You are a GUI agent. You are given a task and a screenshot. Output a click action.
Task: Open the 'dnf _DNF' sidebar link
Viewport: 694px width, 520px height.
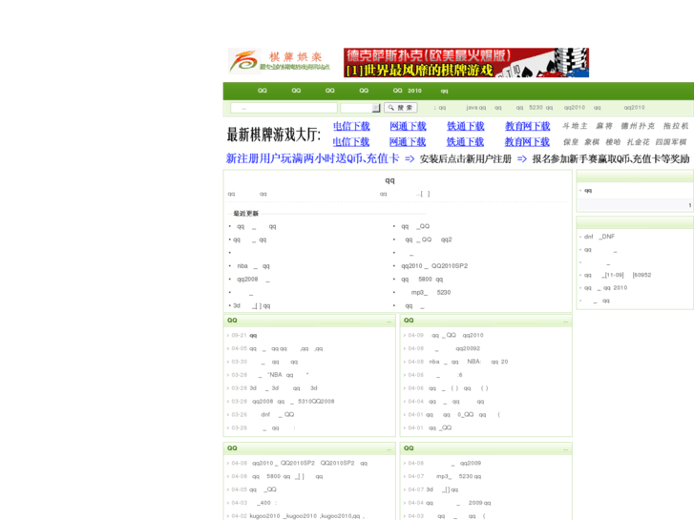(x=599, y=237)
